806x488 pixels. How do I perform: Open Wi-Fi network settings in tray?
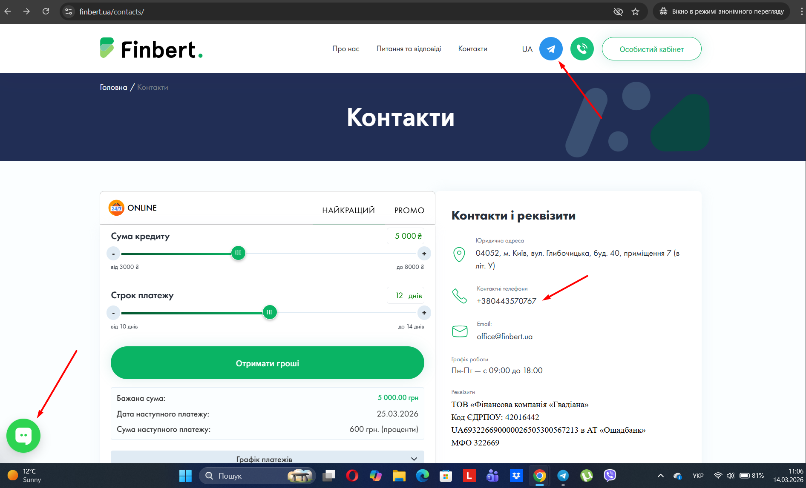tap(718, 476)
